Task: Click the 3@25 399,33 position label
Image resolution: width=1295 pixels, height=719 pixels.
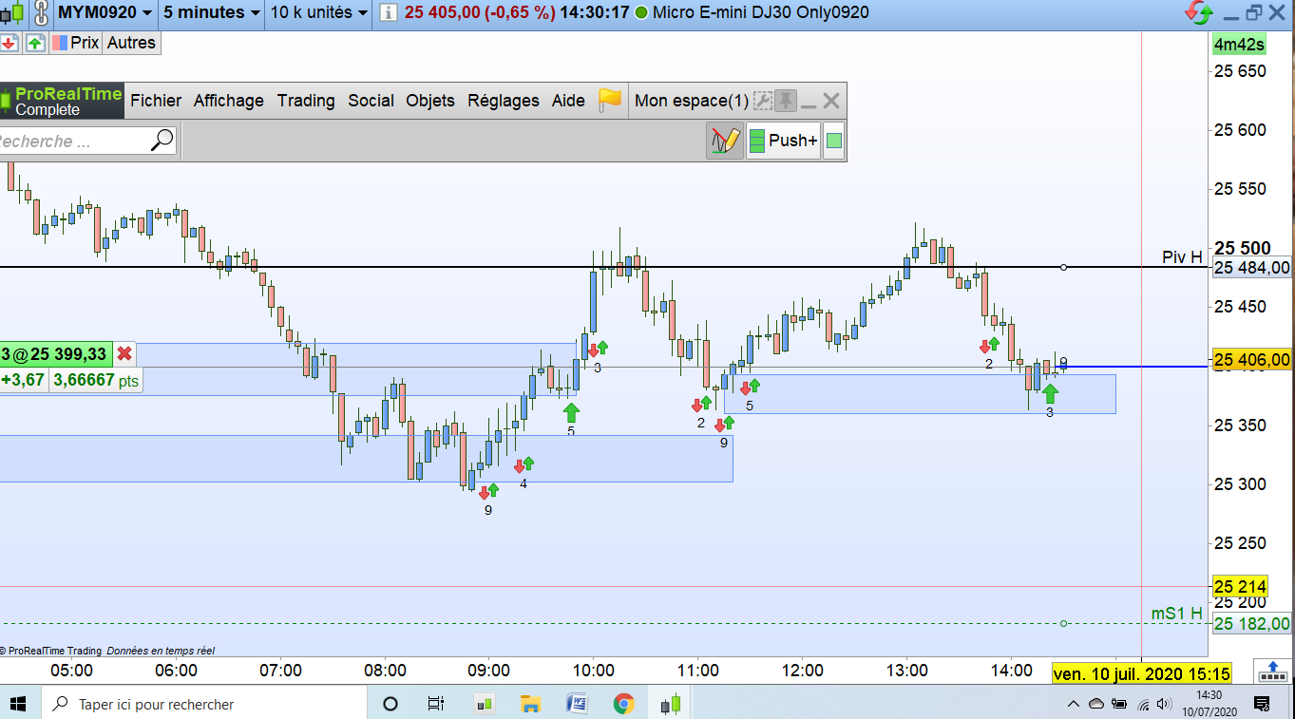Action: (x=55, y=354)
